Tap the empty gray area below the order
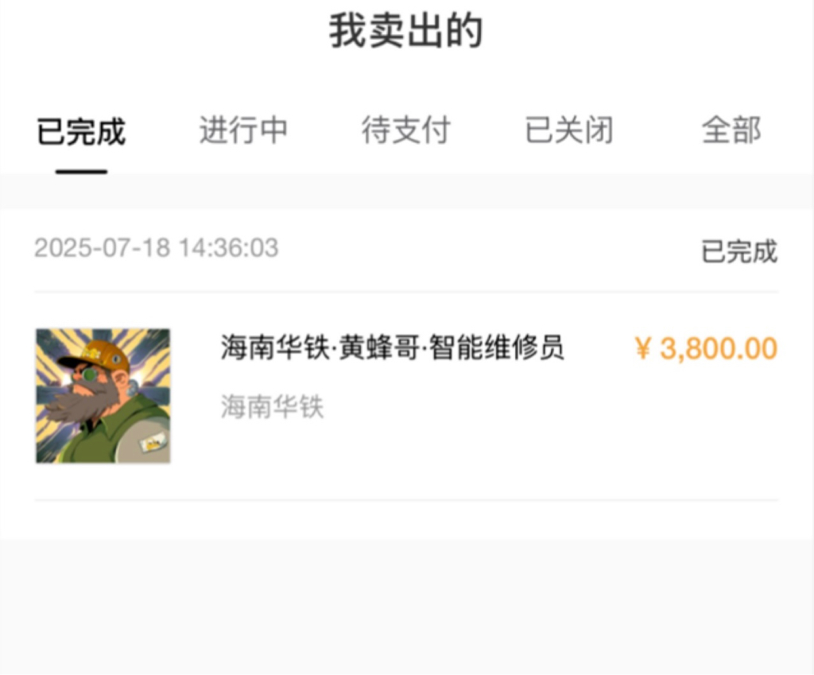The image size is (814, 675). click(x=407, y=607)
